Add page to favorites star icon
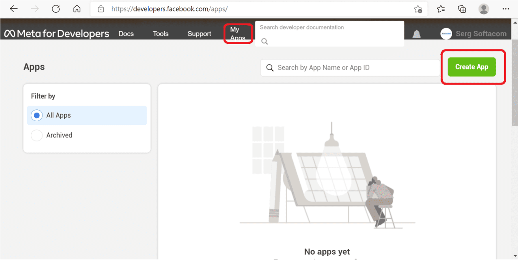The height and width of the screenshot is (261, 518). [418, 9]
